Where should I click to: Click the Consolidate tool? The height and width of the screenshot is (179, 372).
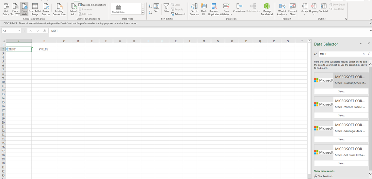(239, 8)
